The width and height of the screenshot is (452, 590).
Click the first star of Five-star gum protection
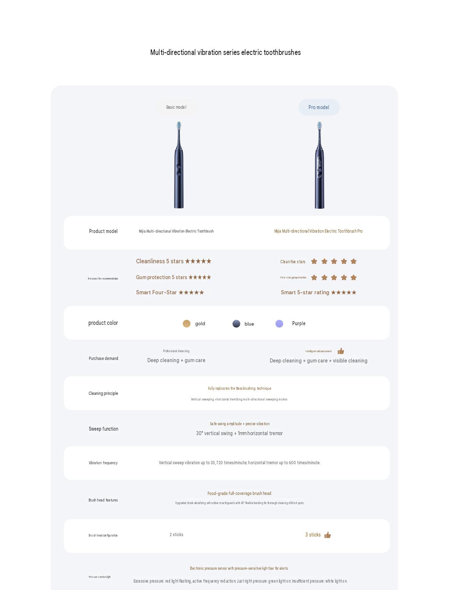[x=314, y=278]
